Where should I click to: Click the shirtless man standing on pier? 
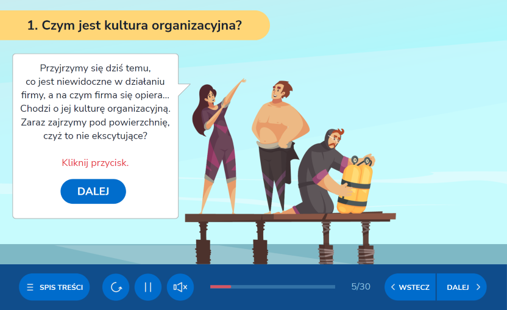(x=275, y=140)
